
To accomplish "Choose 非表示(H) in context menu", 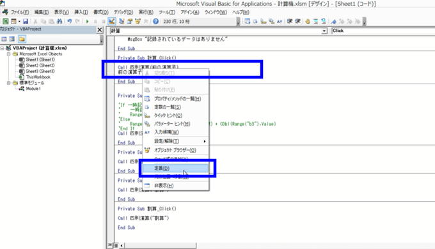I will pyautogui.click(x=176, y=186).
